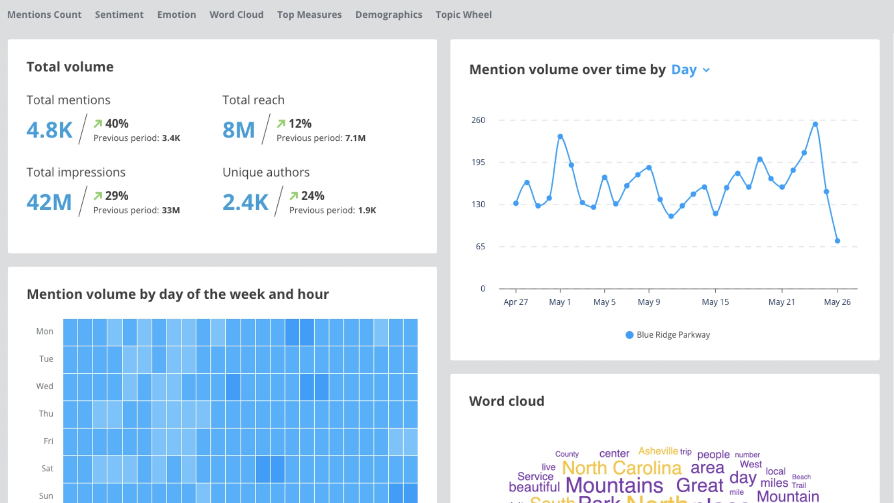Toggle the Blue Ridge Parkway series in the legend
Screen dimensions: 894x503
(673, 334)
